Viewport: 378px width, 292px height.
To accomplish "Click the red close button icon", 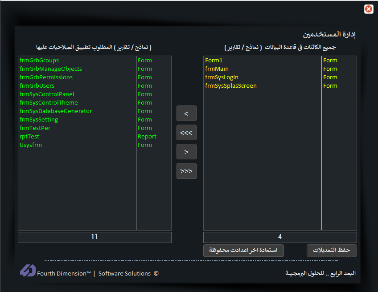I will click(x=369, y=9).
